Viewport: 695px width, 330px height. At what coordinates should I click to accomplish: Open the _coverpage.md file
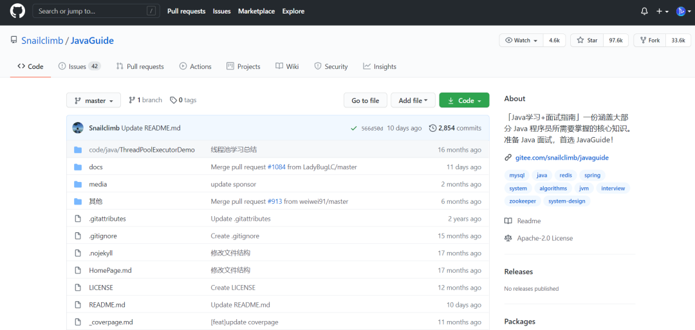(x=111, y=322)
